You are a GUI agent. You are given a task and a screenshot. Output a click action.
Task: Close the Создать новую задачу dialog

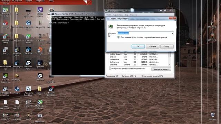172,18
